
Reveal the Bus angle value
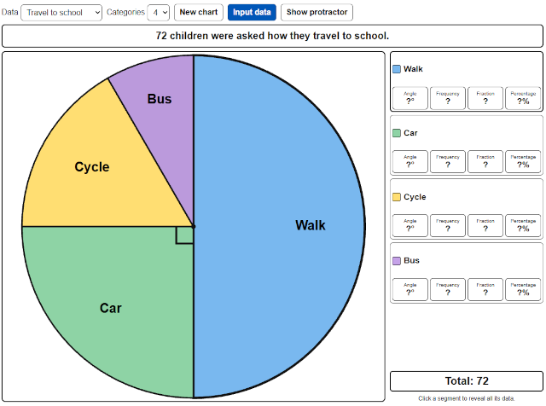[x=410, y=289]
